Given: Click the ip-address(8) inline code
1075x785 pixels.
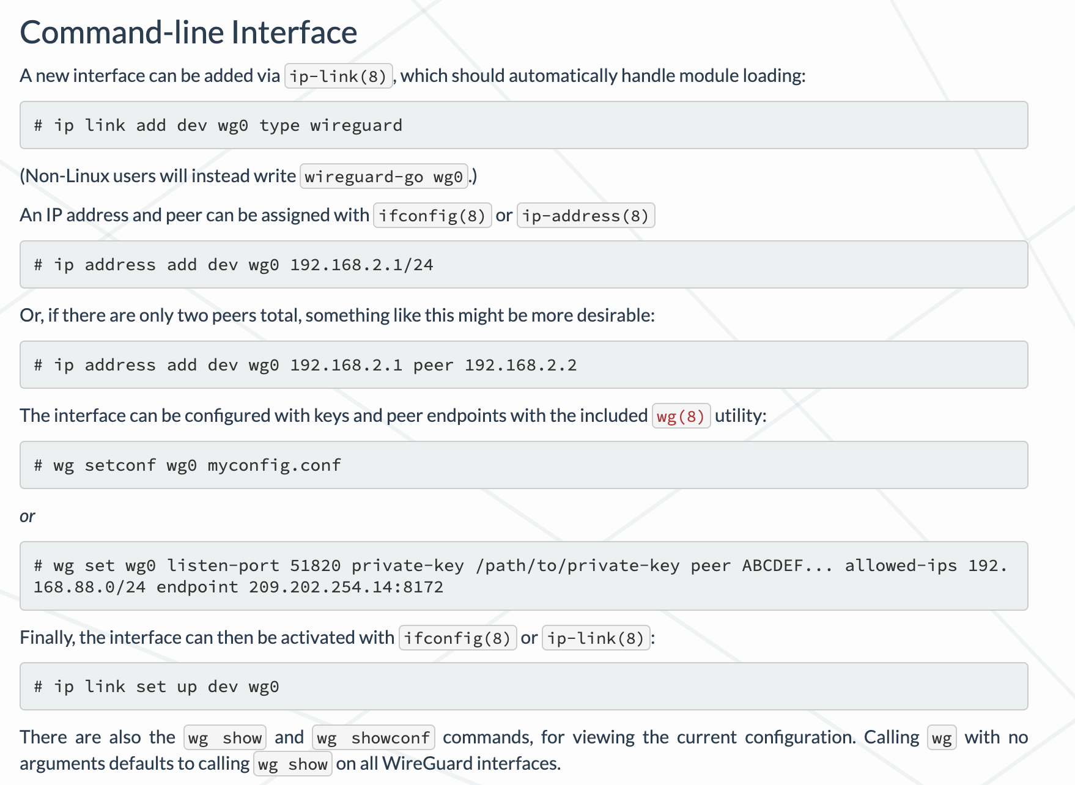Looking at the screenshot, I should click(586, 216).
